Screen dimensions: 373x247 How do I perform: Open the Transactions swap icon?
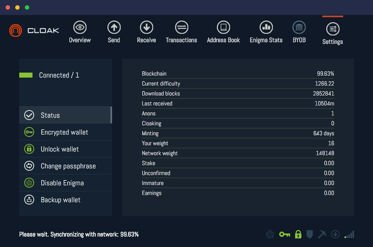click(181, 28)
